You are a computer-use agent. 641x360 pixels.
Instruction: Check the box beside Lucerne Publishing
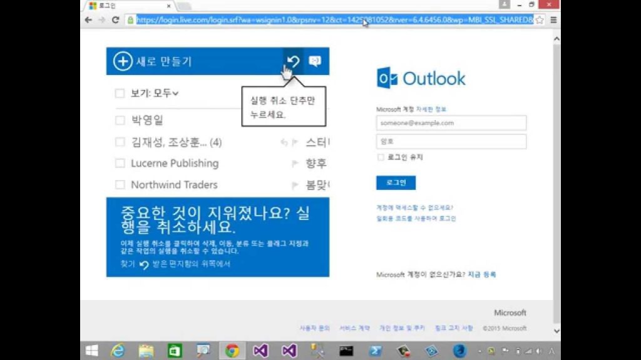120,163
